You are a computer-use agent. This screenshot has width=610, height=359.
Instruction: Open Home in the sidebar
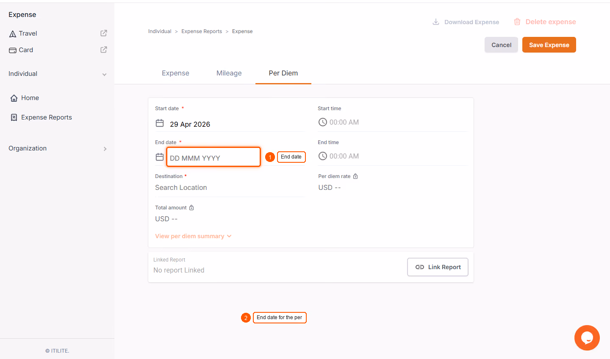(x=30, y=98)
